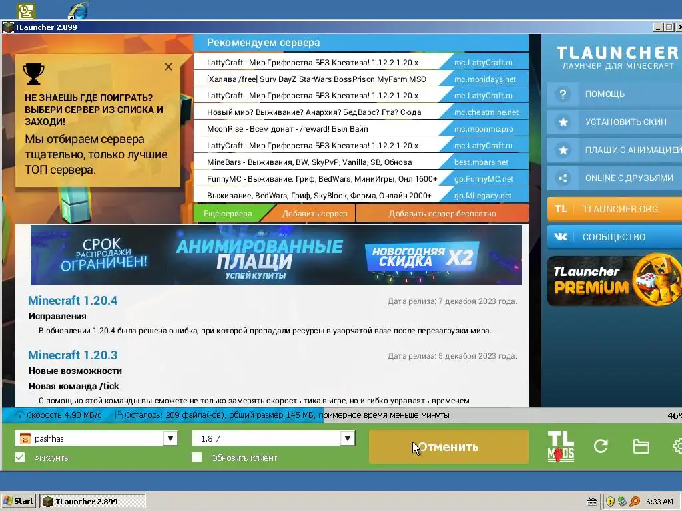Click the TLauncher title bar icon
Viewport: 682px width, 511px height.
(x=8, y=27)
